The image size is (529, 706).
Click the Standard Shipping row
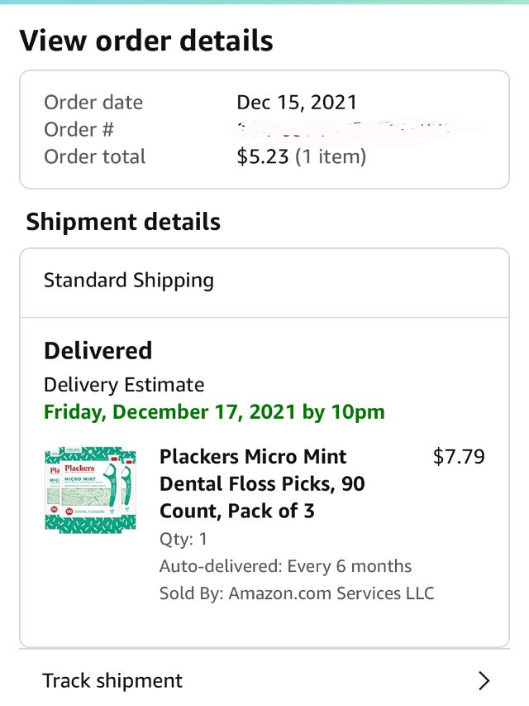(129, 280)
